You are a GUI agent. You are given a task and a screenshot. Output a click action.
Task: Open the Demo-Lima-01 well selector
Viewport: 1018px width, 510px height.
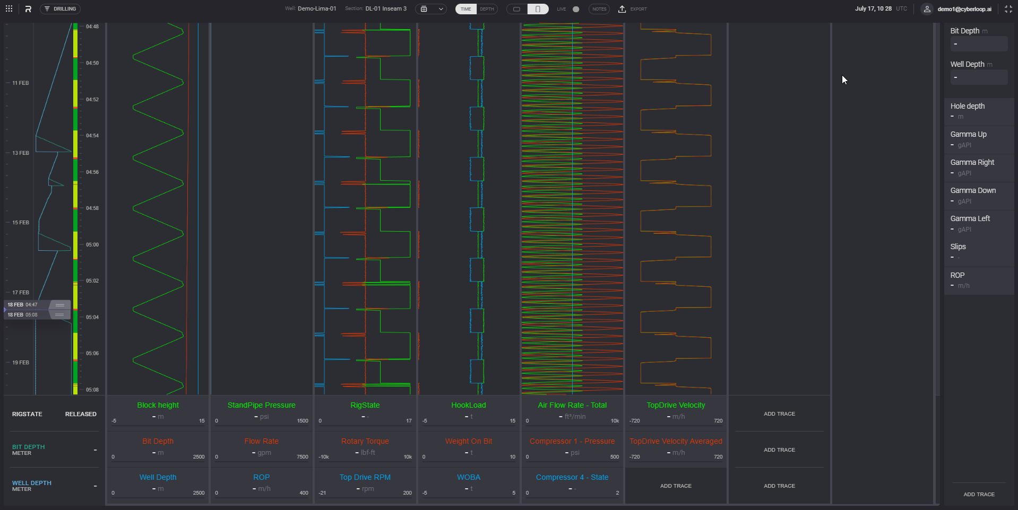coord(317,9)
